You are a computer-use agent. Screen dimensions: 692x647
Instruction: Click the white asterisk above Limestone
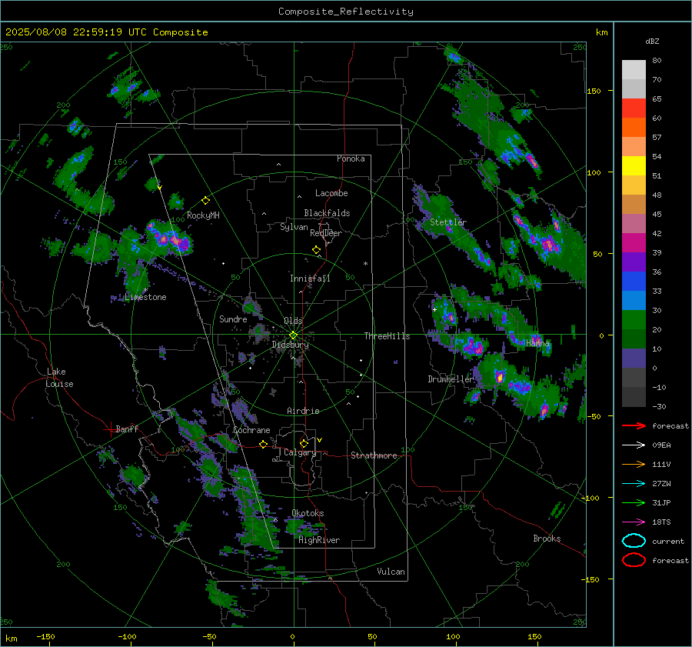pyautogui.click(x=145, y=290)
